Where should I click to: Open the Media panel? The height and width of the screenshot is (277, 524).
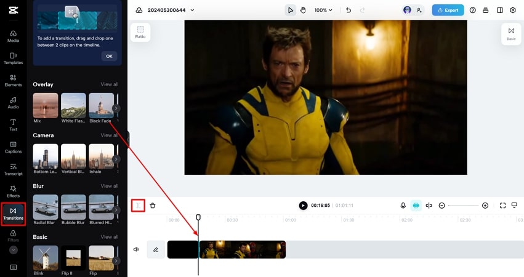[x=13, y=36]
